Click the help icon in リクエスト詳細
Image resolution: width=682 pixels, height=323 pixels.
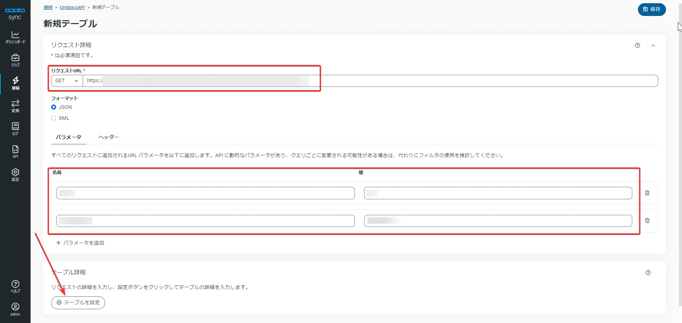tap(637, 45)
